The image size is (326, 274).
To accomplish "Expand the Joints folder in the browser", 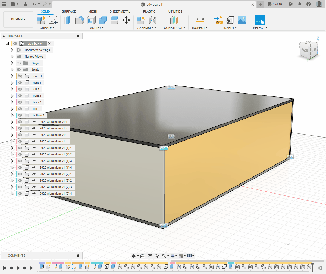I will [x=12, y=69].
